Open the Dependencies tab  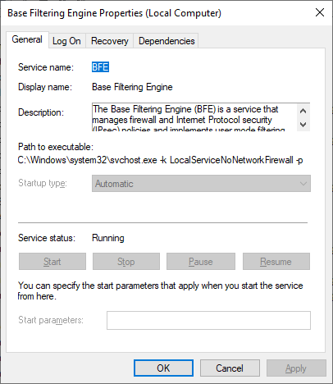tap(166, 41)
